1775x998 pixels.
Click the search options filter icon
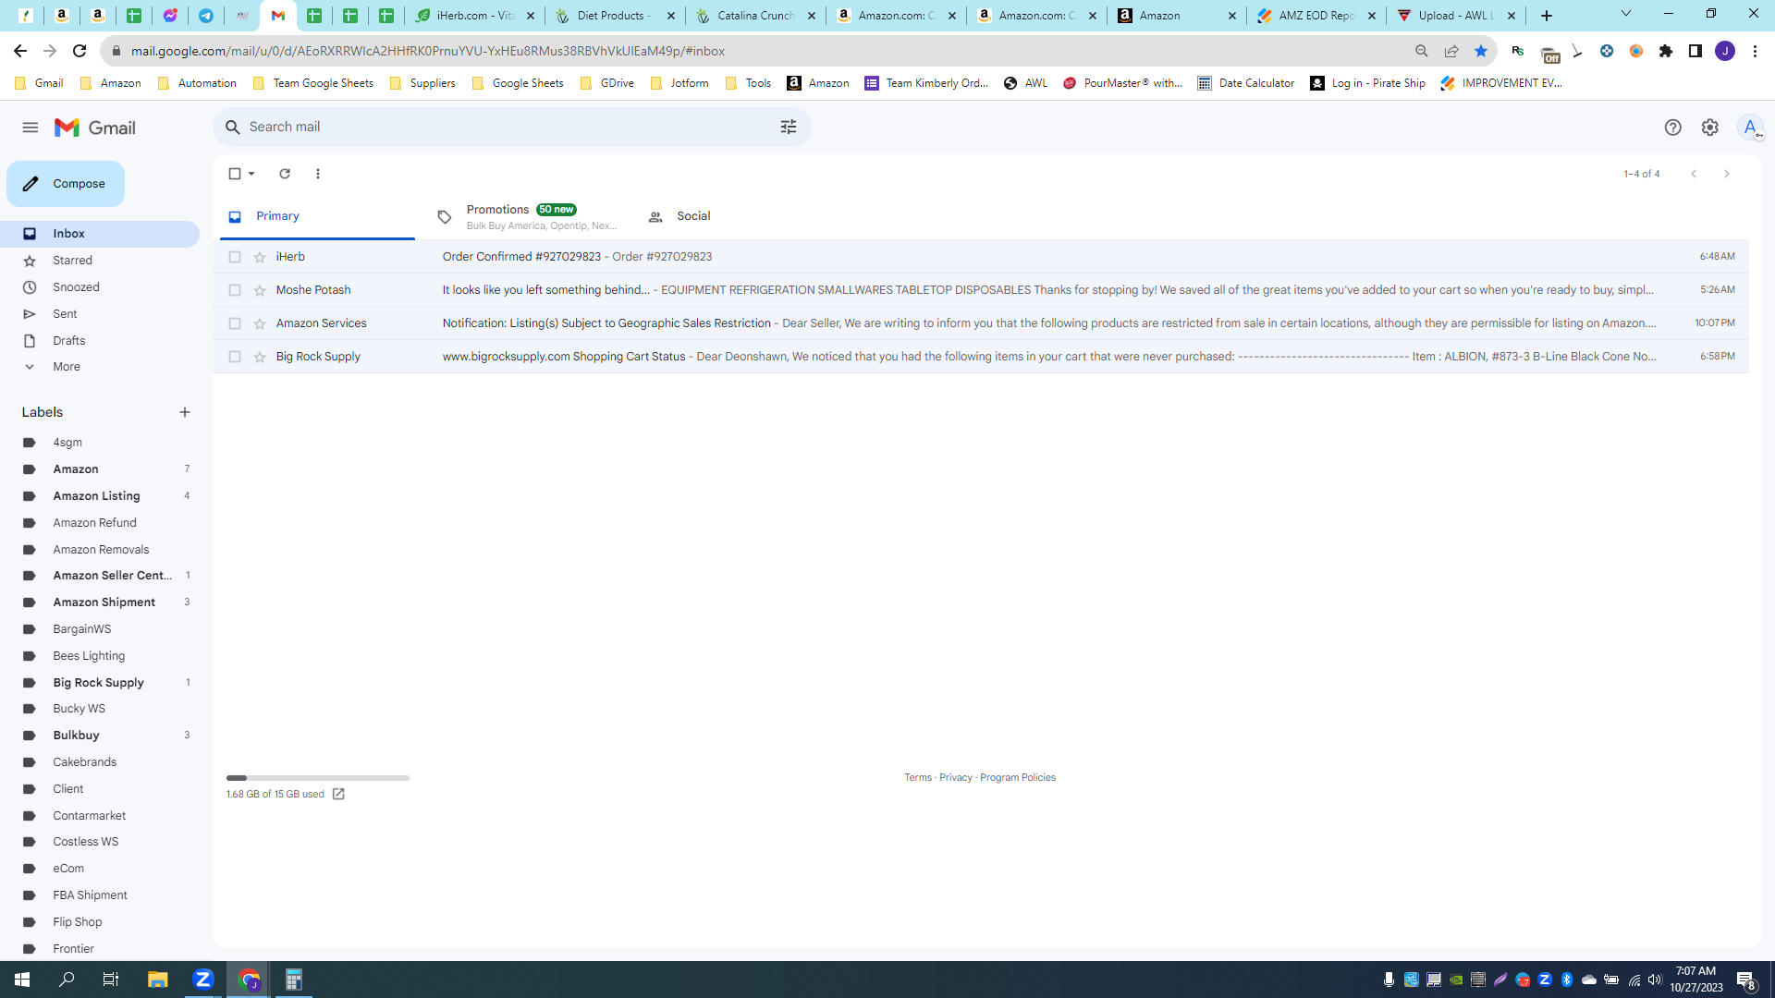click(x=789, y=128)
